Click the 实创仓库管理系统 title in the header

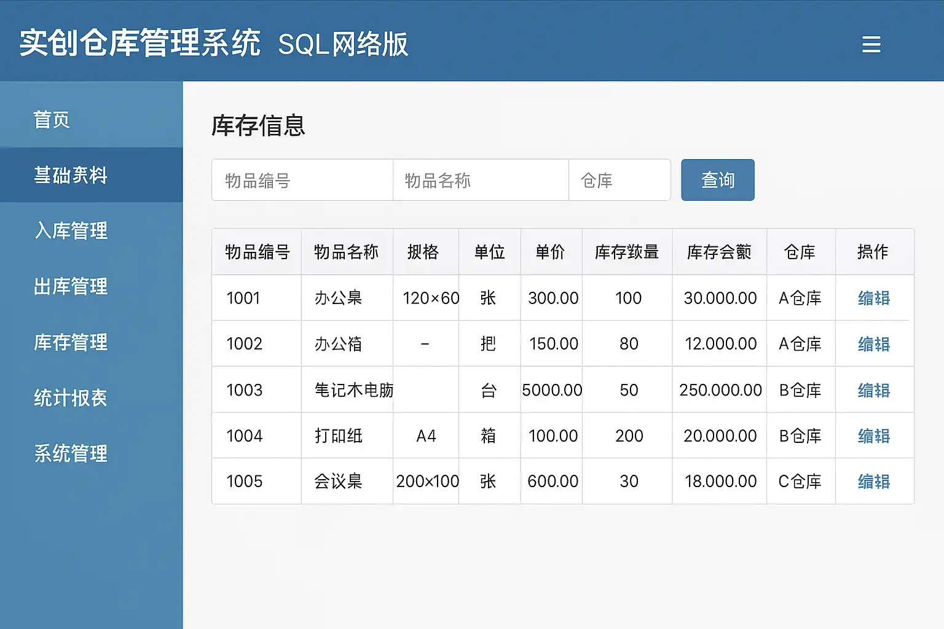pyautogui.click(x=140, y=44)
